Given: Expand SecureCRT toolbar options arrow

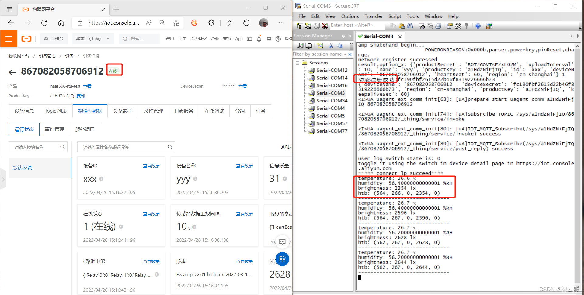Looking at the screenshot, I should pyautogui.click(x=580, y=28).
